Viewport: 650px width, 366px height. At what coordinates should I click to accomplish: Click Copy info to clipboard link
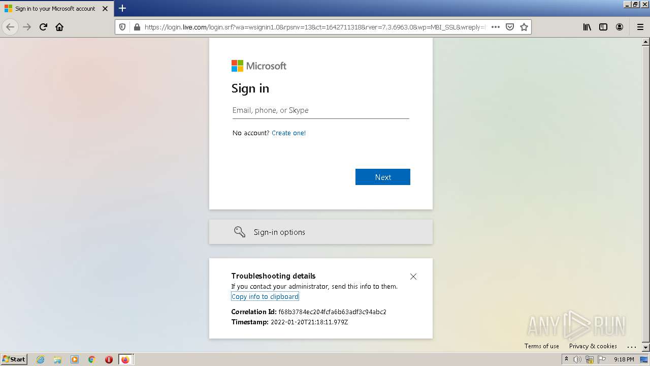pyautogui.click(x=265, y=297)
